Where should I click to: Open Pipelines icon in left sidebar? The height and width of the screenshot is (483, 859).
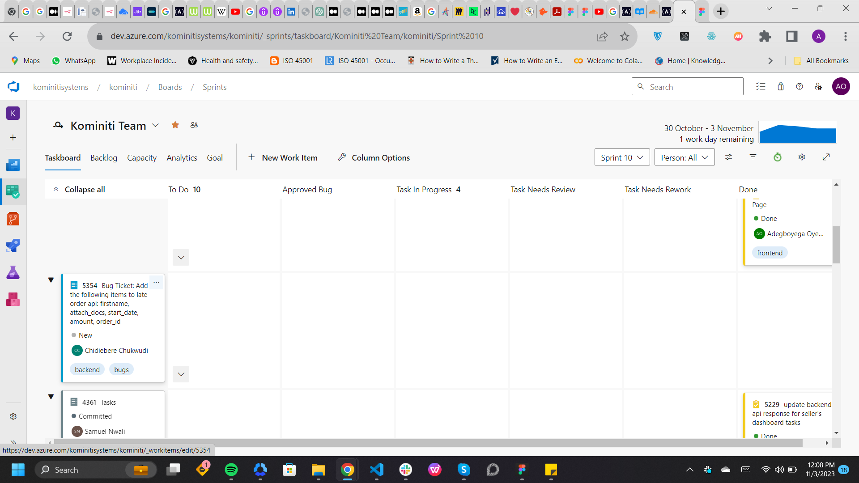(13, 246)
